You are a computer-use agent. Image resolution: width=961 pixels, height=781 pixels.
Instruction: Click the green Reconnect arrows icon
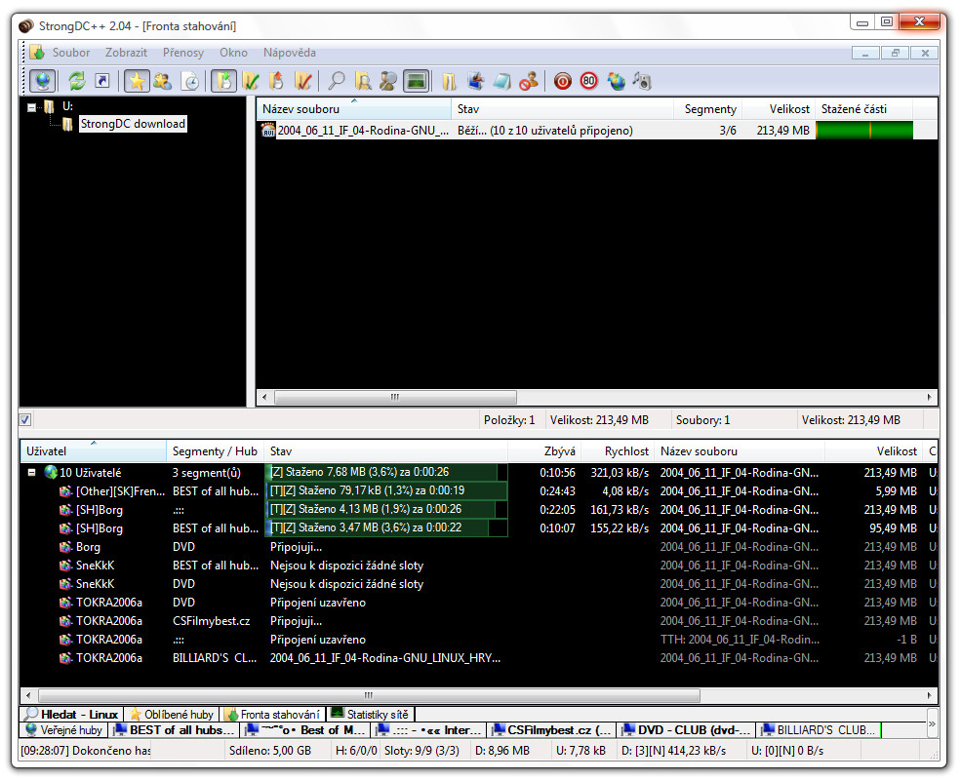click(77, 81)
